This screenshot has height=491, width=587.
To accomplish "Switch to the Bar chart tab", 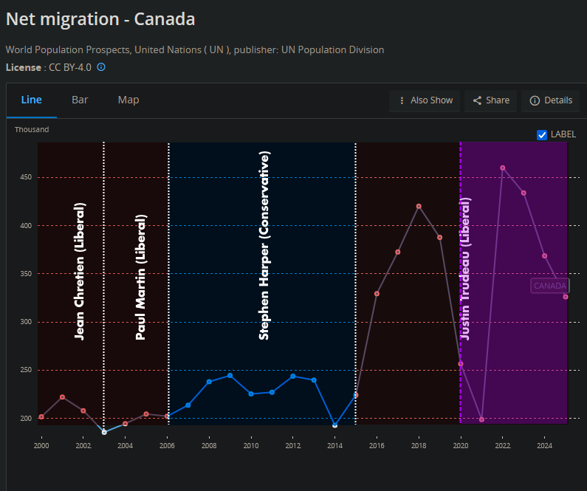I will pyautogui.click(x=80, y=100).
